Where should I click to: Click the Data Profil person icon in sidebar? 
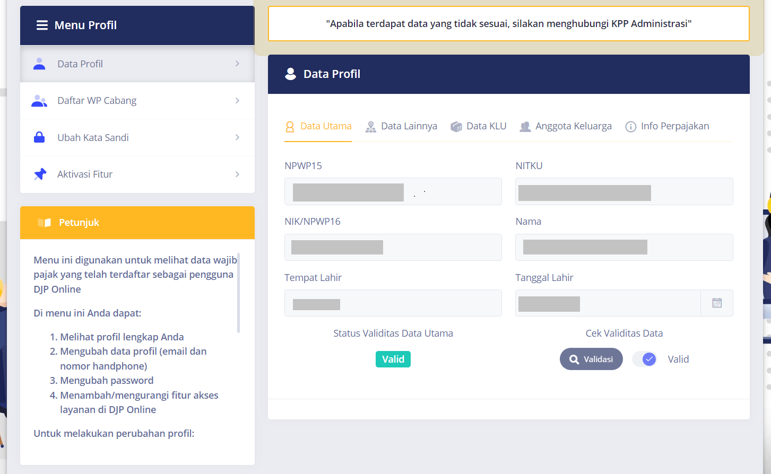click(x=39, y=64)
